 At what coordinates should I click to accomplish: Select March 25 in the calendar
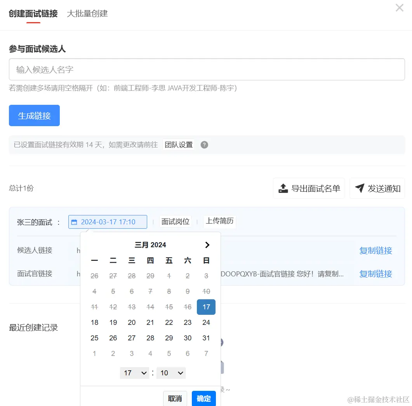(x=94, y=338)
